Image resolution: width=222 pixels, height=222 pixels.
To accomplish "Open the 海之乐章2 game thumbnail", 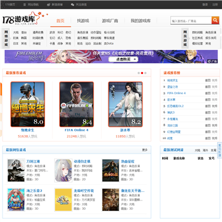I will [x=16, y=200].
